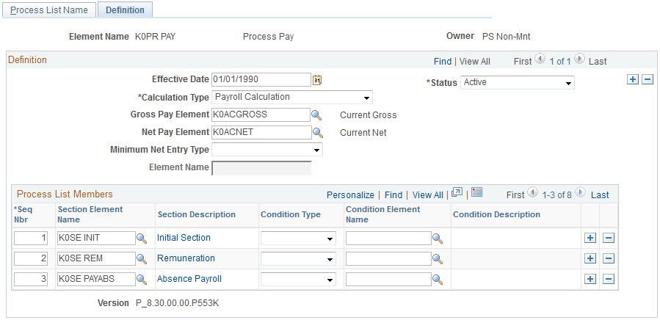Click the Net Pay Element lookup magnifier
Viewport: 660px width, 320px height.
click(317, 133)
